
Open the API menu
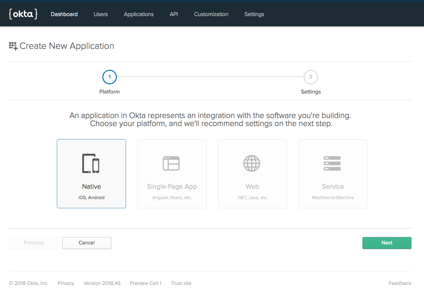click(x=174, y=14)
